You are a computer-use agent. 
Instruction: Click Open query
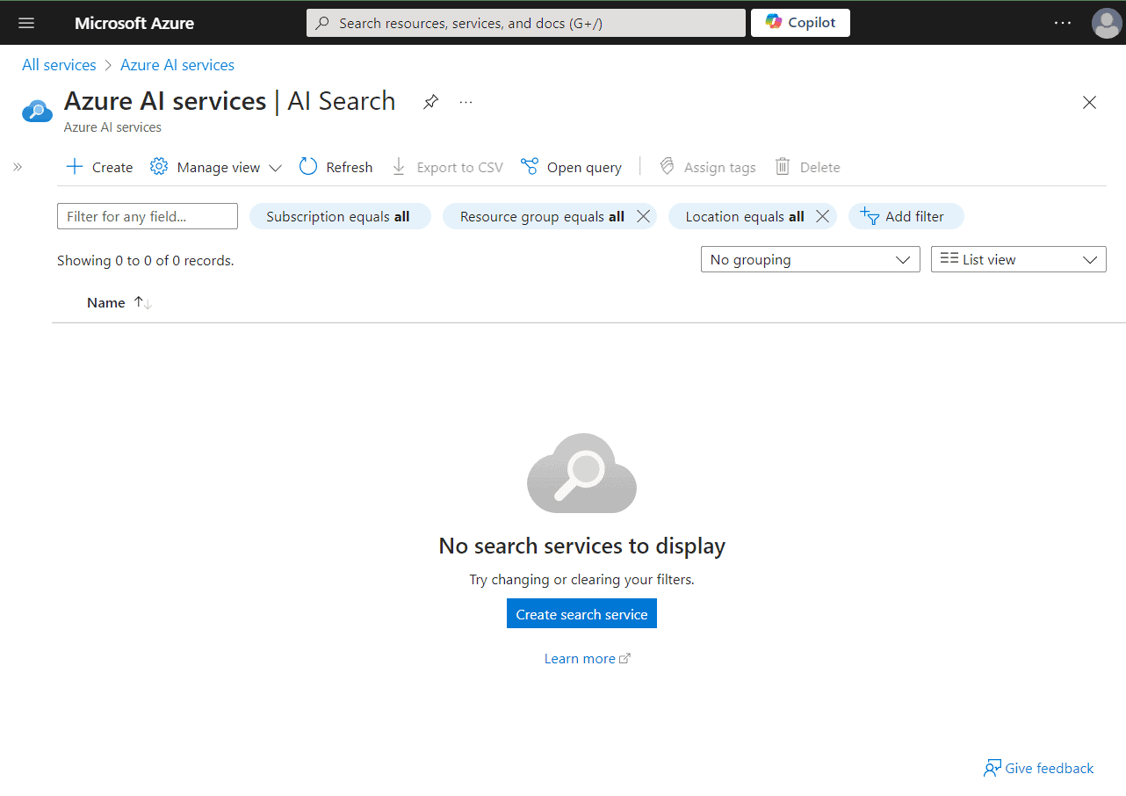tap(571, 167)
